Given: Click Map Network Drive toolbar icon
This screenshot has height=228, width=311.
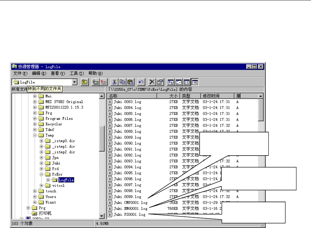Looking at the screenshot, I should point(96,82).
